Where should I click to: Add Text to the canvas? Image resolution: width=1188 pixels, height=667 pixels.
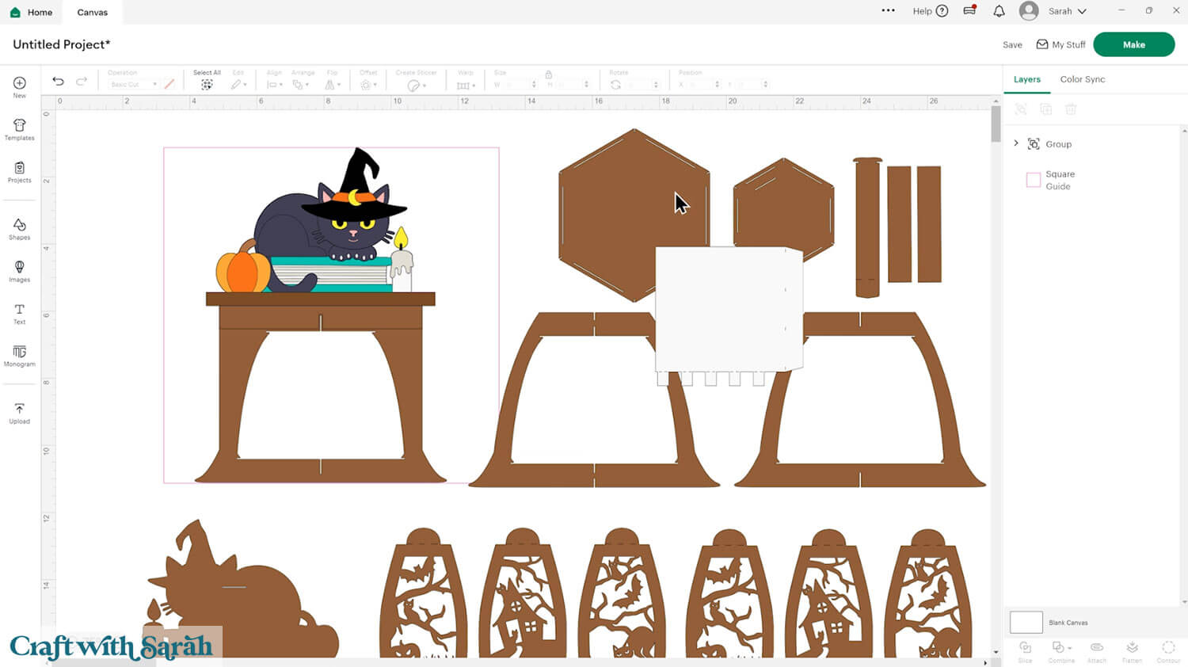tap(20, 311)
